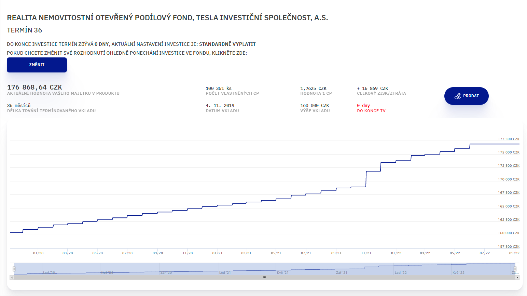The height and width of the screenshot is (296, 527).
Task: Click the scrollbar grip in the center
Action: point(264,278)
